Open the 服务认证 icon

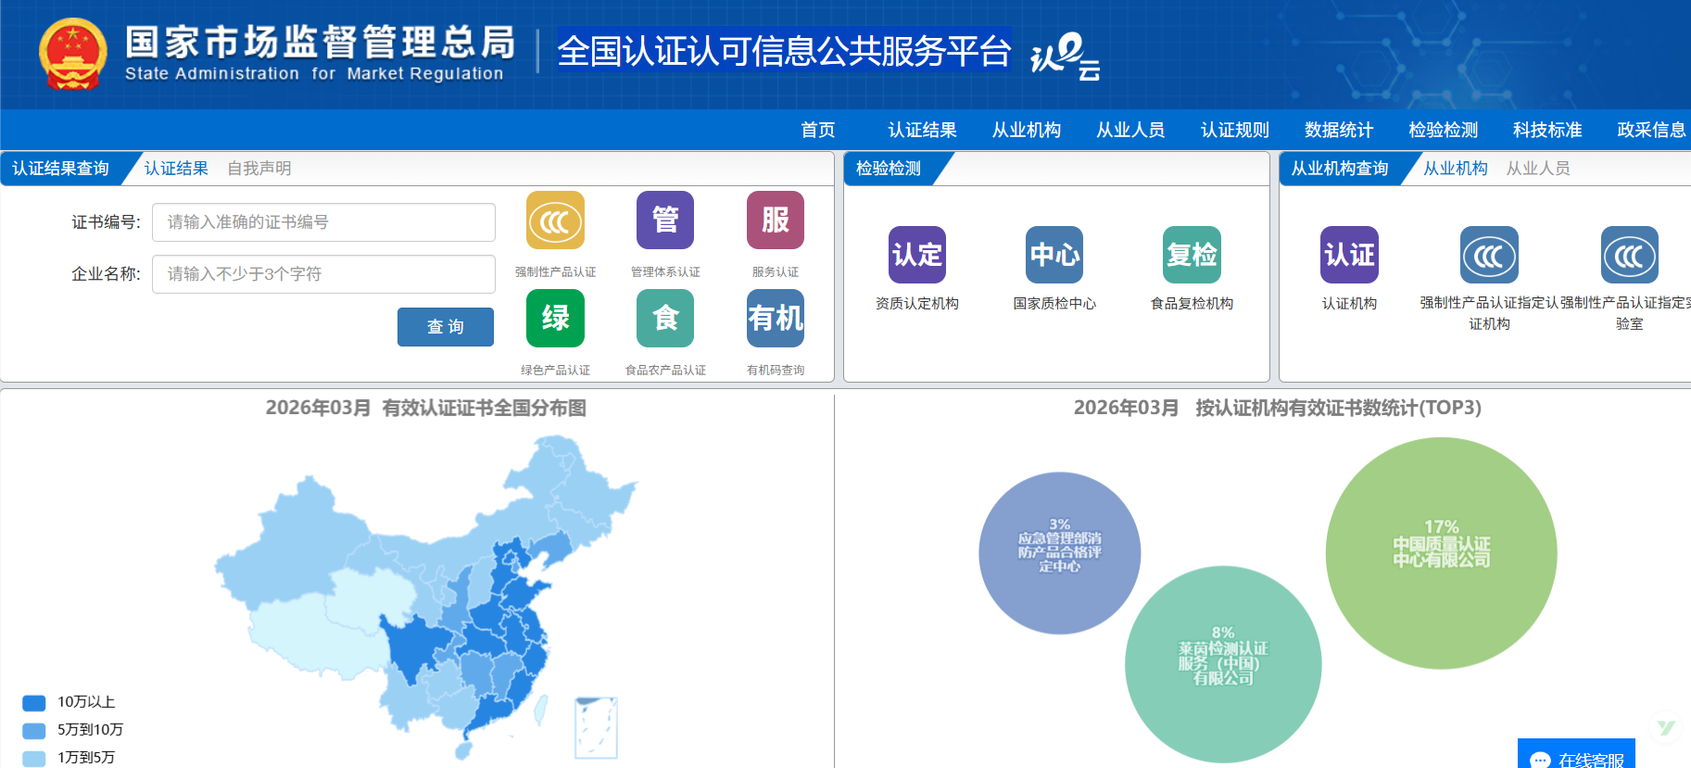[776, 220]
